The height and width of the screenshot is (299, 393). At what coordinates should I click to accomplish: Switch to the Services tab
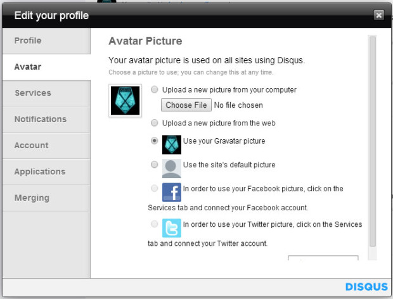46,93
